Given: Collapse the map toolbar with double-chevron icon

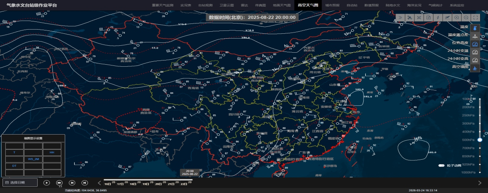Looking at the screenshot, I should tap(400, 18).
